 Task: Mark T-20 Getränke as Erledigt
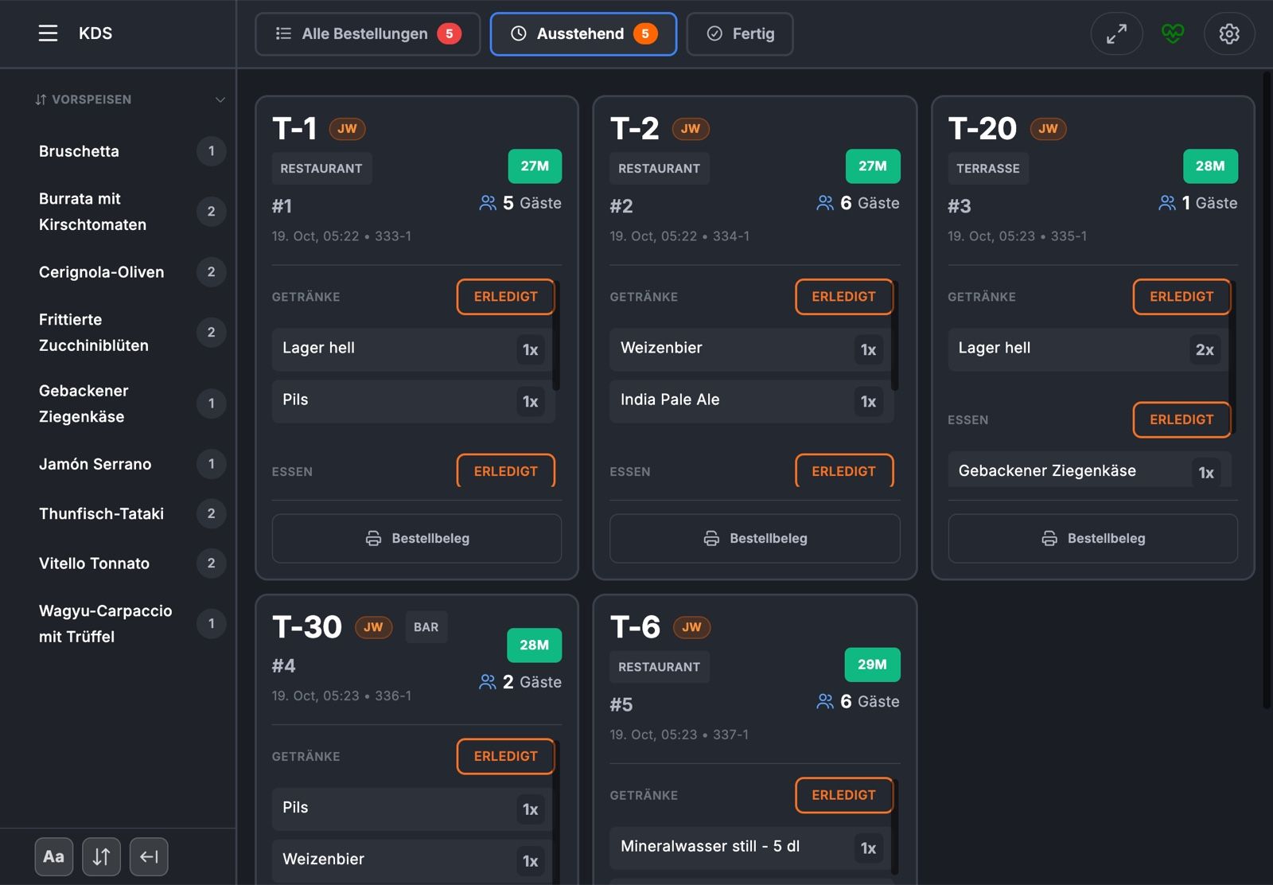point(1182,297)
